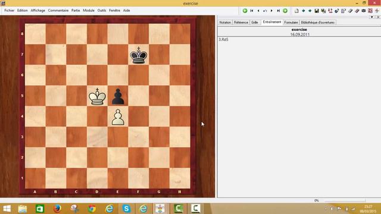Open File Explorer from the taskbar
Viewport: 381px width, 214px height.
[x=23, y=209]
